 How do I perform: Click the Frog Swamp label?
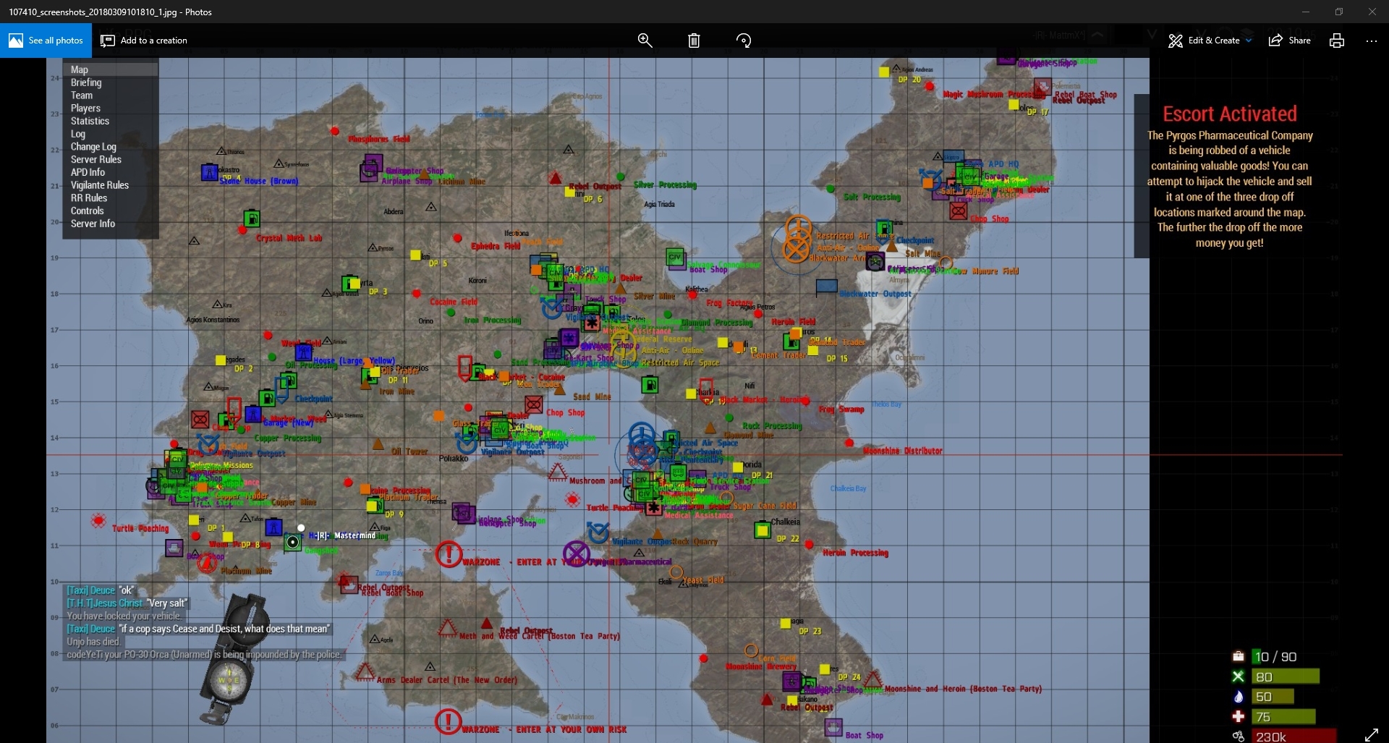[841, 409]
